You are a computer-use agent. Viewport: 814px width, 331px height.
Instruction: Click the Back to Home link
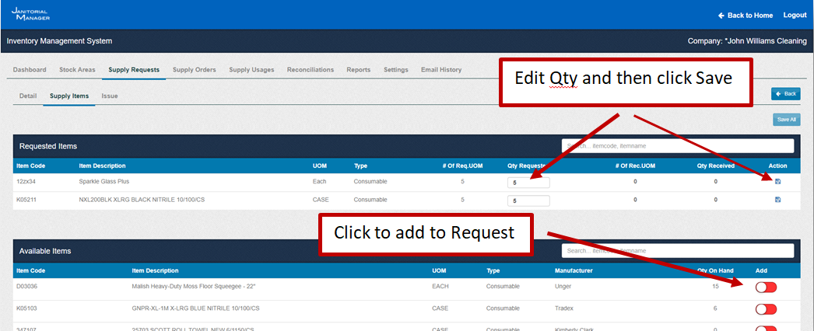745,16
